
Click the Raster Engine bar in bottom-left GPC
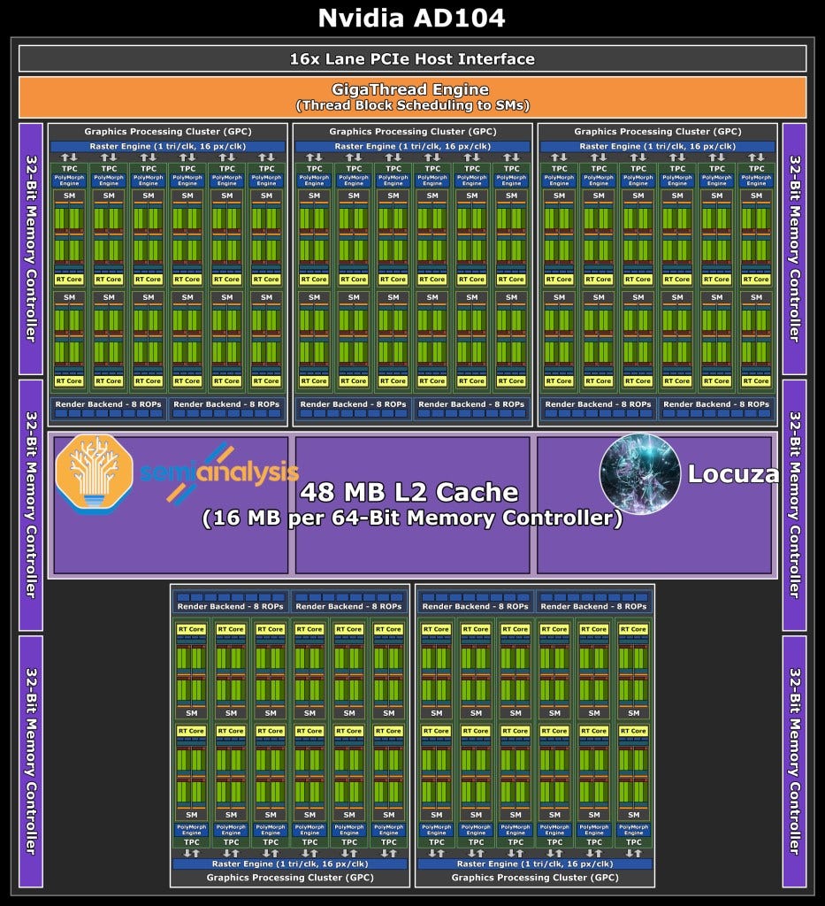coord(290,864)
